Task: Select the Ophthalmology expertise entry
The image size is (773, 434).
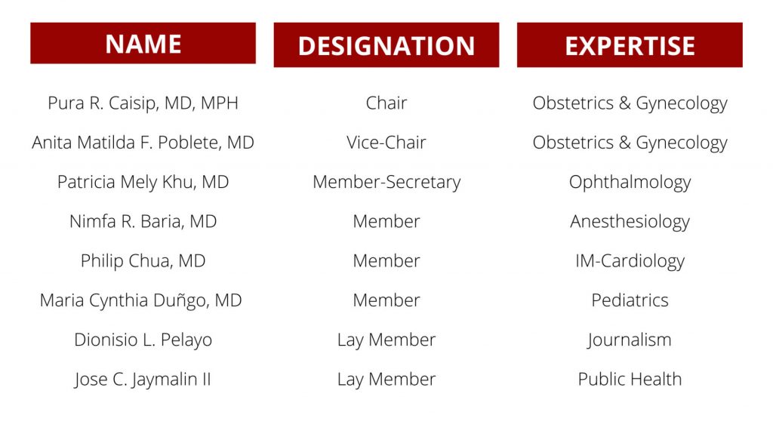Action: pyautogui.click(x=630, y=183)
